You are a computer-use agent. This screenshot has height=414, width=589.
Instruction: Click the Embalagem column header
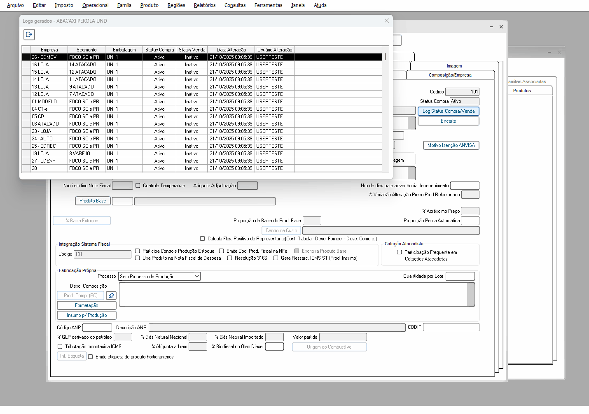coord(124,50)
